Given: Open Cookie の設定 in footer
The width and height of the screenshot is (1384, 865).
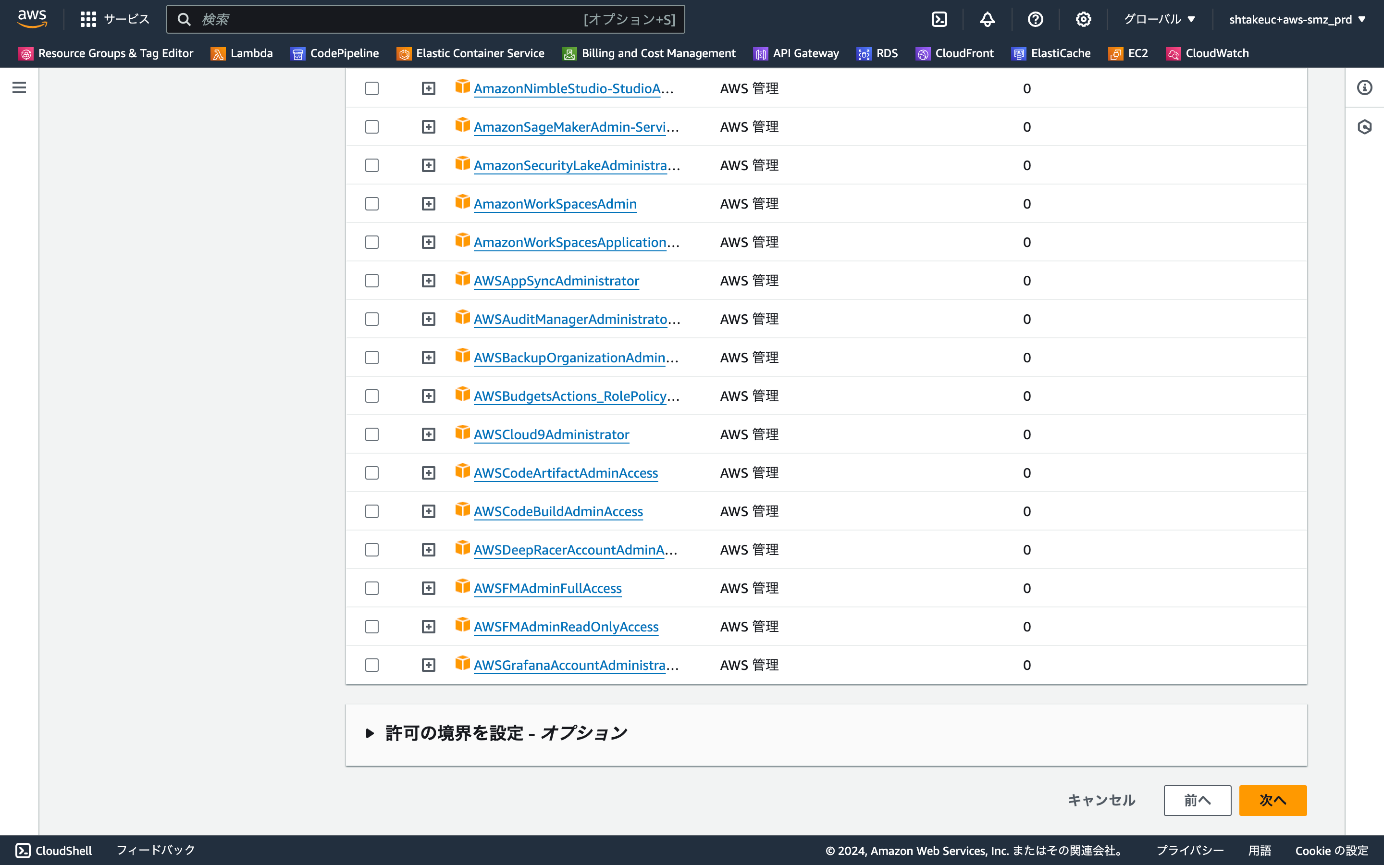Looking at the screenshot, I should tap(1332, 851).
